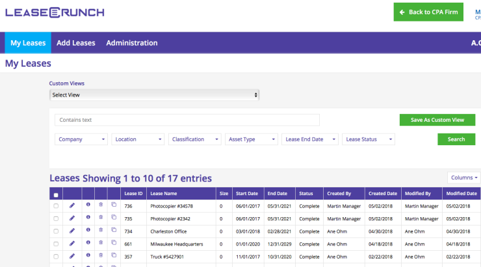
Task: Open the Lease Status filter dropdown
Action: [x=369, y=139]
